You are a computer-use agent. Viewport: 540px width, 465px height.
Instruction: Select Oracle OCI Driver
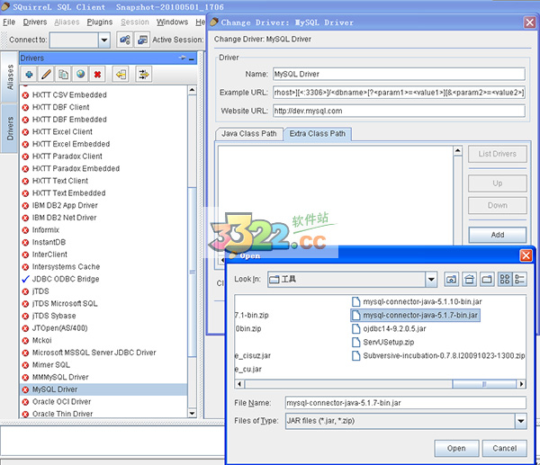(103, 402)
